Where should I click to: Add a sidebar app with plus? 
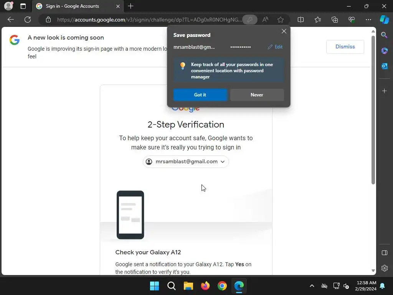tap(384, 91)
